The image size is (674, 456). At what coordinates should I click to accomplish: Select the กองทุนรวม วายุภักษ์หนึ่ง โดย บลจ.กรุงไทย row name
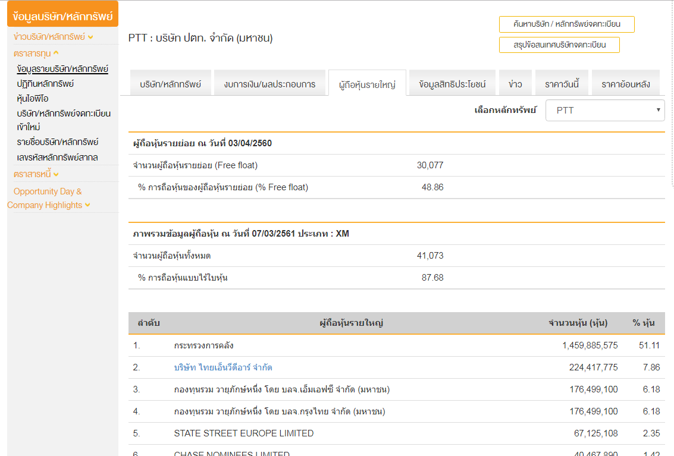click(280, 411)
